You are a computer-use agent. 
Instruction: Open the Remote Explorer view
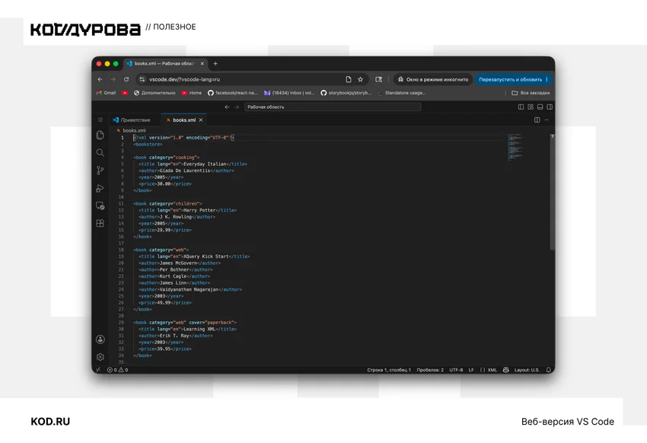tap(100, 206)
